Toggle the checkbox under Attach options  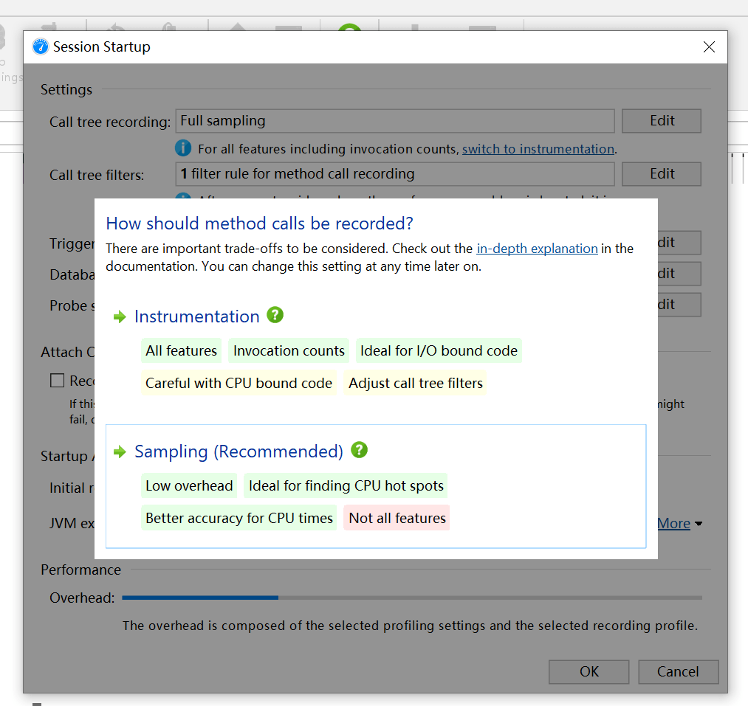(57, 381)
